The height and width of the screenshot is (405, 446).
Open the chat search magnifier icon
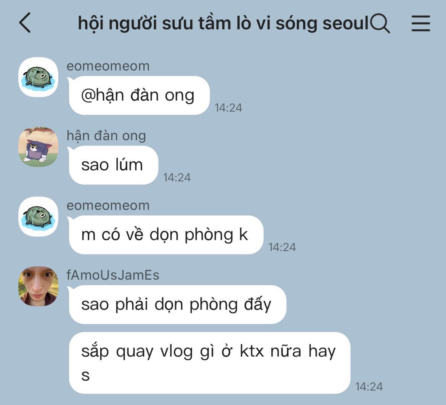click(380, 23)
